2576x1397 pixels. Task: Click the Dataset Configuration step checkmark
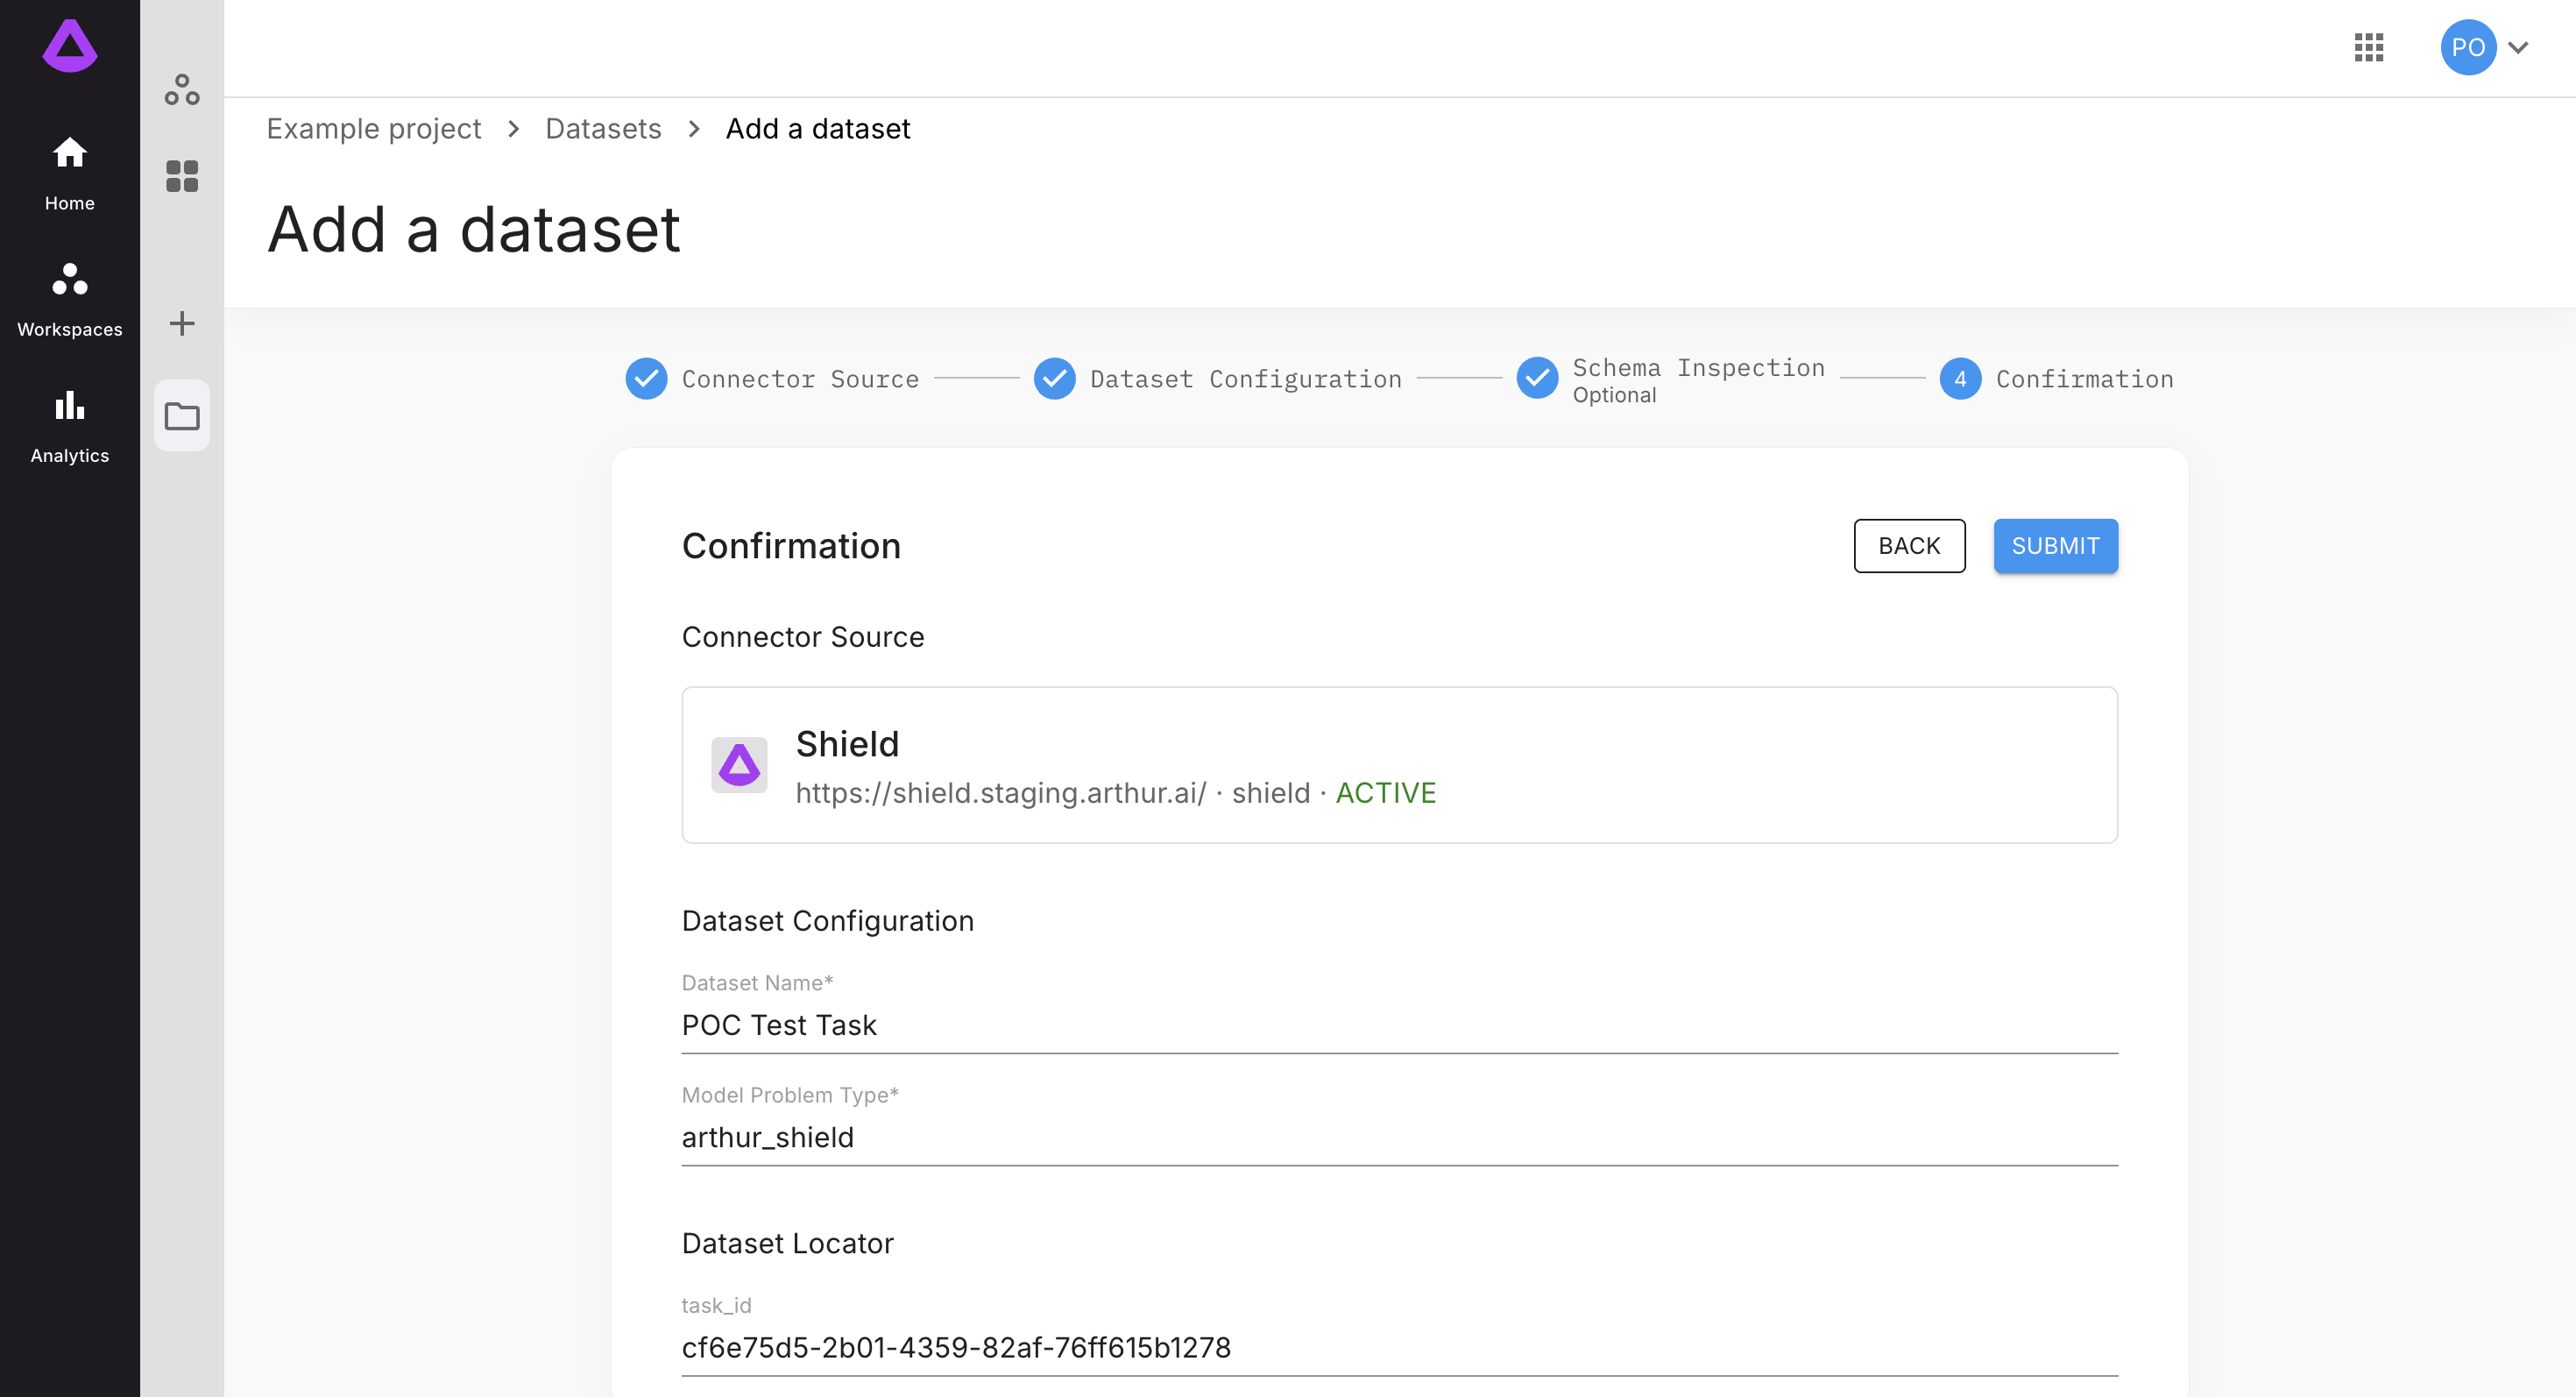pos(1055,379)
